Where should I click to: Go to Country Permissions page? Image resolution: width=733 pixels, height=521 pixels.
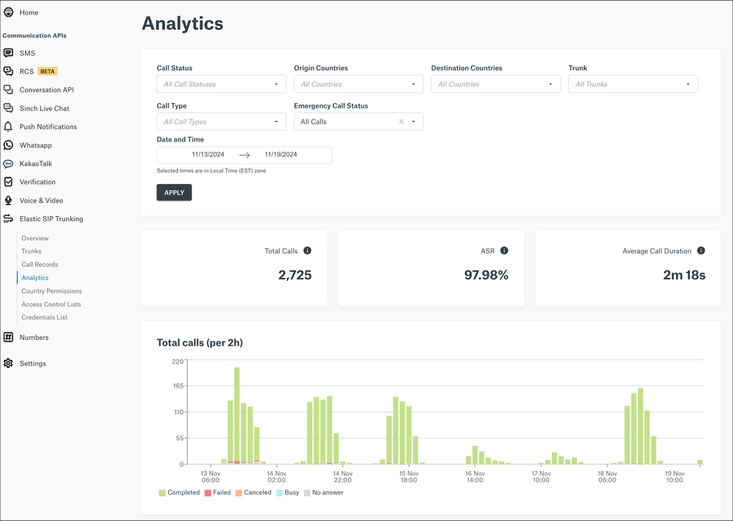coord(51,291)
